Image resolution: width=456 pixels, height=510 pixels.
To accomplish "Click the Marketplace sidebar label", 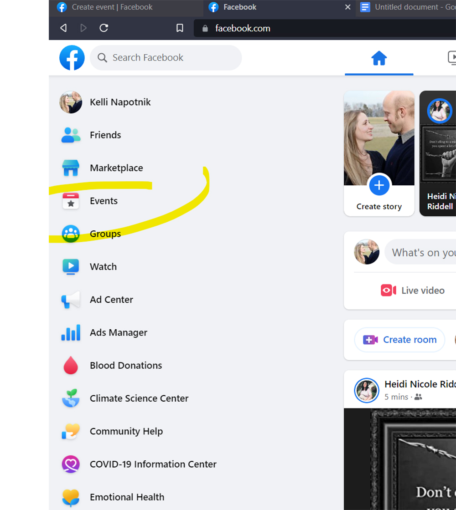I will pyautogui.click(x=116, y=168).
